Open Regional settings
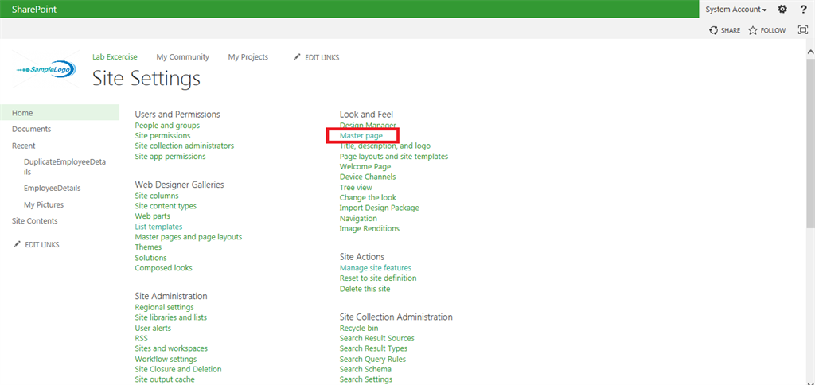 (x=164, y=308)
